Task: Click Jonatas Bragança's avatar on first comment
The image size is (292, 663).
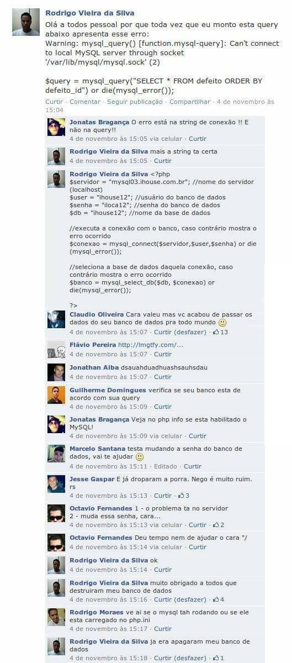Action: [56, 127]
